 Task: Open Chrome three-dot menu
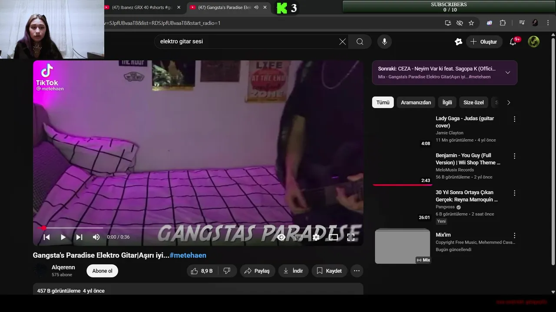coord(548,23)
